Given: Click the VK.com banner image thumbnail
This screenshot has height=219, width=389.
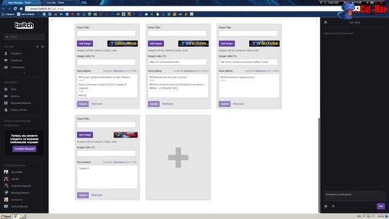Looking at the screenshot, I should click(x=193, y=43).
